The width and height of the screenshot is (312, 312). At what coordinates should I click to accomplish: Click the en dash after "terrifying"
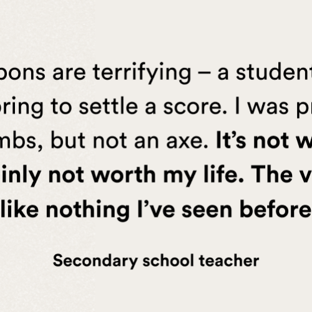204,74
